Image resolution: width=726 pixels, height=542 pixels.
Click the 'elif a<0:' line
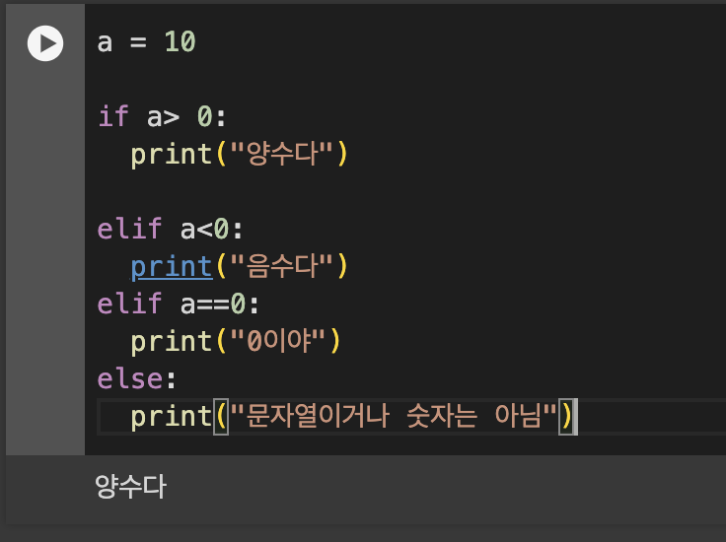click(170, 229)
